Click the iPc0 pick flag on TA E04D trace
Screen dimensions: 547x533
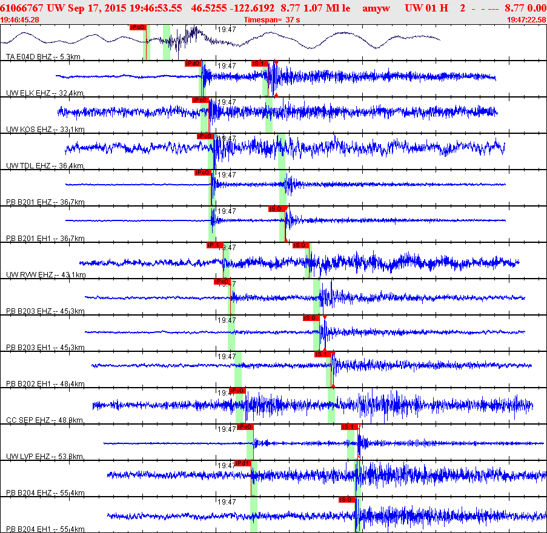pyautogui.click(x=138, y=27)
